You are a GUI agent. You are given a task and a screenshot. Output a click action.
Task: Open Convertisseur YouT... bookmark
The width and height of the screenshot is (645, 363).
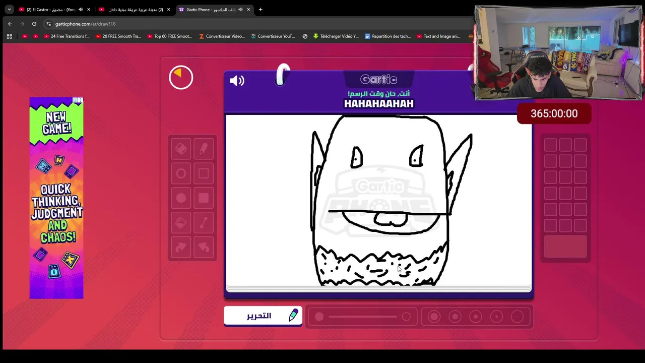click(x=273, y=36)
